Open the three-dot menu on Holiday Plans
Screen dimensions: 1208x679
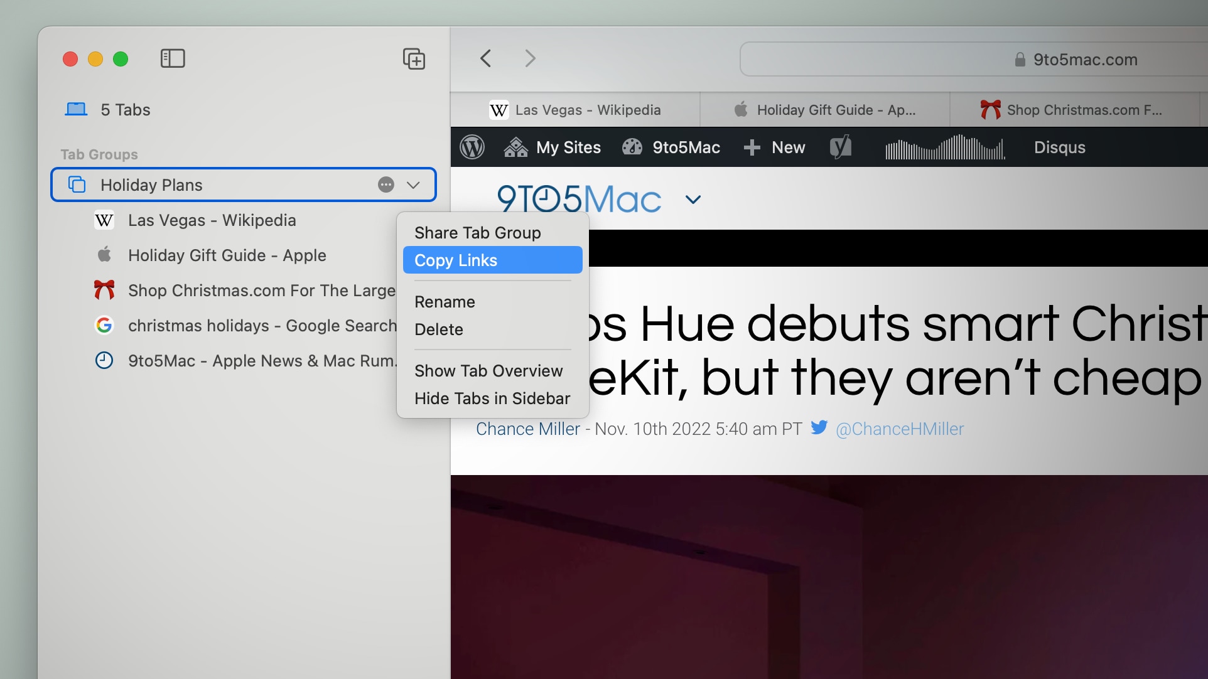click(386, 184)
